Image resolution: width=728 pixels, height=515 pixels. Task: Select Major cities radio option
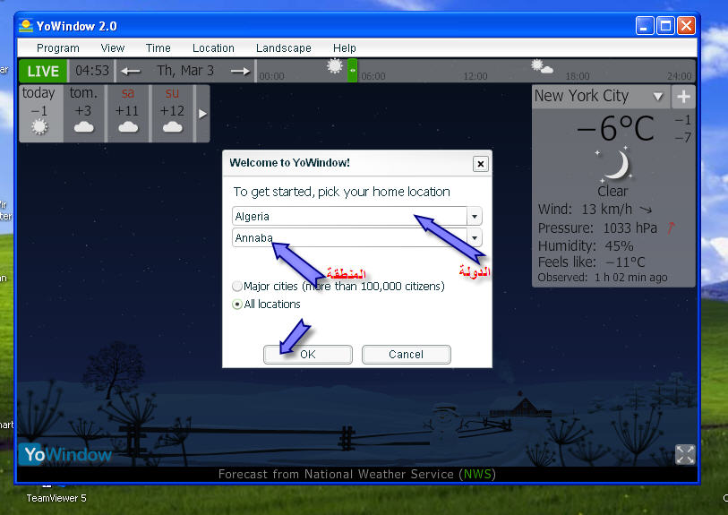pos(237,286)
